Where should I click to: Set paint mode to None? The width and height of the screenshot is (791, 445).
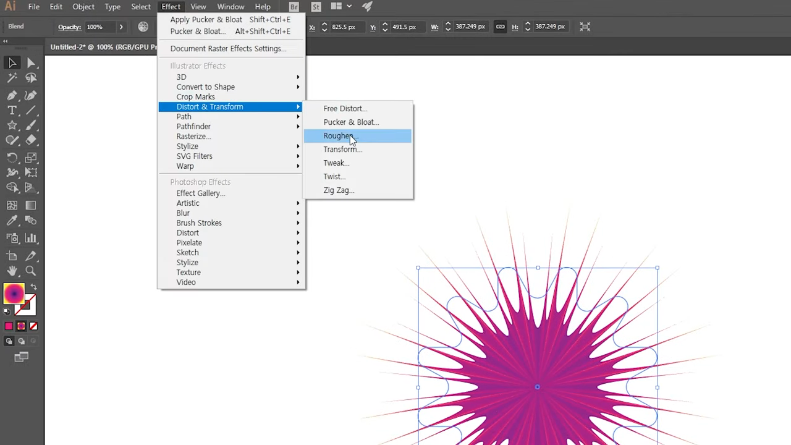click(x=33, y=326)
